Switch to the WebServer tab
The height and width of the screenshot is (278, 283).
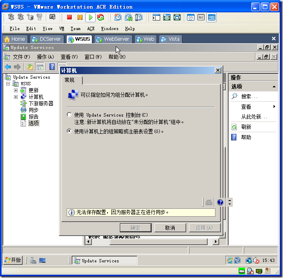tap(114, 39)
